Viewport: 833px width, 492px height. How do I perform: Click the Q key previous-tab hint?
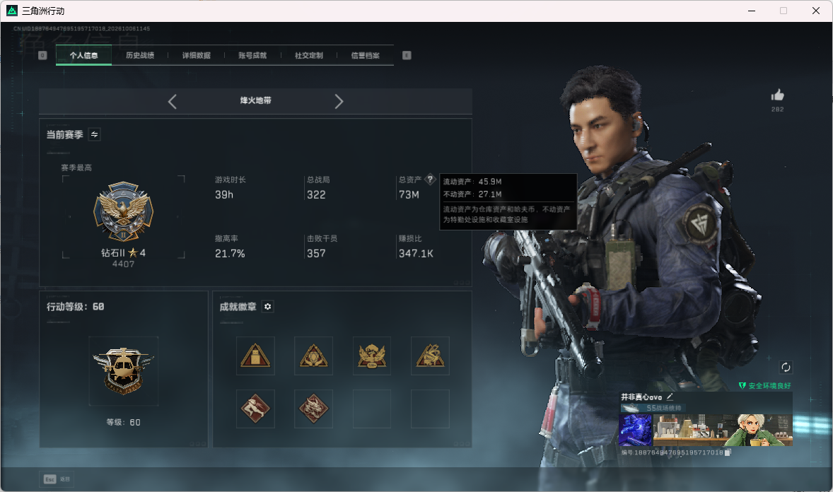[x=42, y=55]
